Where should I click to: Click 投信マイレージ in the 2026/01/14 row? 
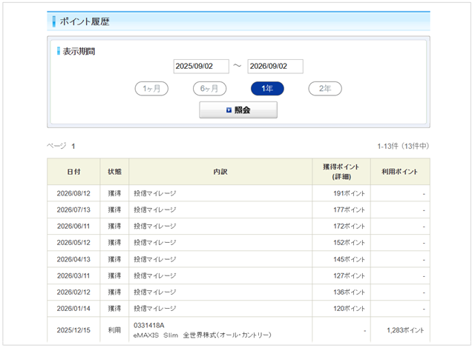pos(155,309)
